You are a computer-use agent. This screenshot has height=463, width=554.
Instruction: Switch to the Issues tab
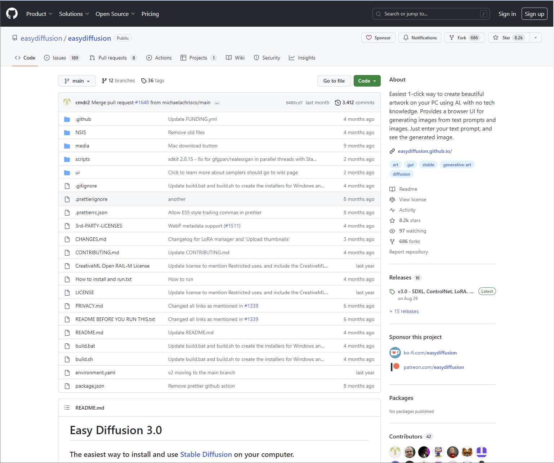click(x=62, y=58)
